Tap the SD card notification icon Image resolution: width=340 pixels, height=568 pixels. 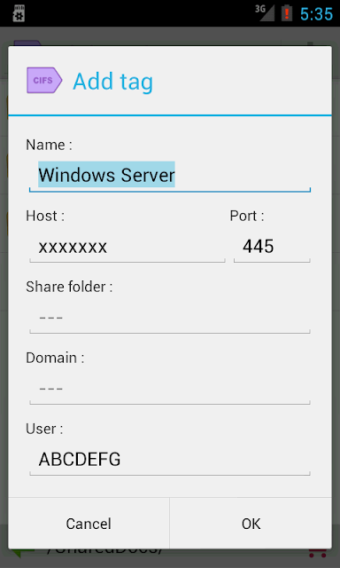coord(19,14)
